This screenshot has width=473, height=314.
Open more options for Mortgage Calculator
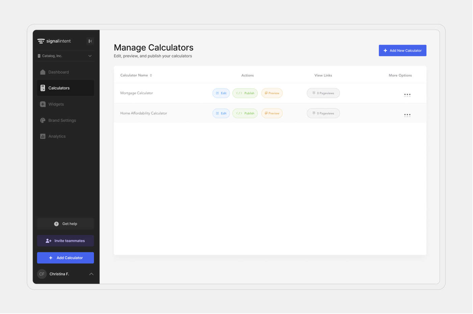point(407,95)
